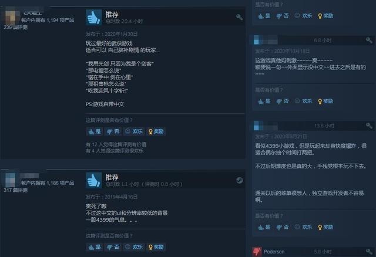Image resolution: width=376 pixels, height=257 pixels.
Task: Click thumbs-up icon of the 20.4 hours review
Action: 94,17
